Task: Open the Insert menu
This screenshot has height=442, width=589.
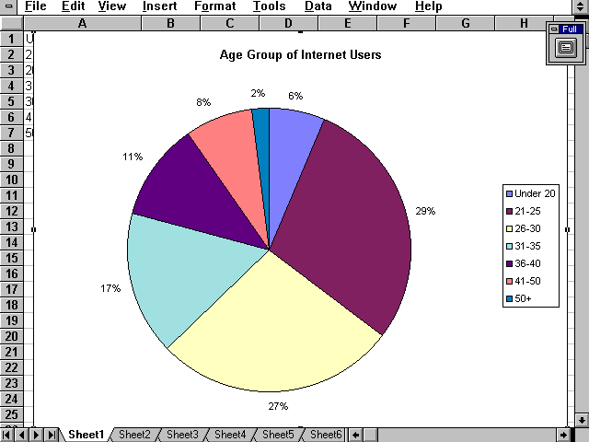Action: [x=159, y=6]
